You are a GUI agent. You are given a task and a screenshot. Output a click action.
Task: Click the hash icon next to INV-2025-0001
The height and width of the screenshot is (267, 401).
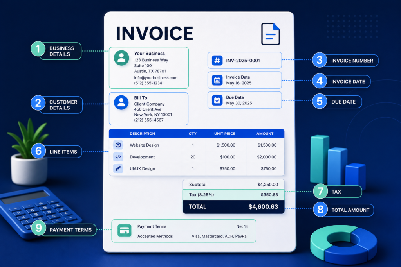click(x=217, y=61)
